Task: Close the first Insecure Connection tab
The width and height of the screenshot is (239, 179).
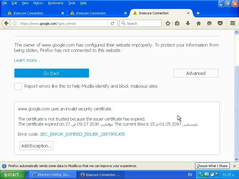Action: point(63,13)
